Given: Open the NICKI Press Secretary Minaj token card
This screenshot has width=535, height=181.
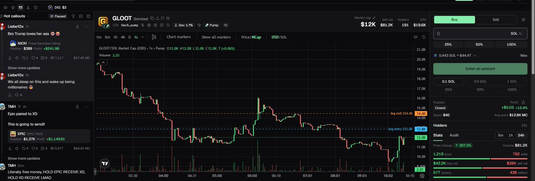Looking at the screenshot, I should pos(49,46).
